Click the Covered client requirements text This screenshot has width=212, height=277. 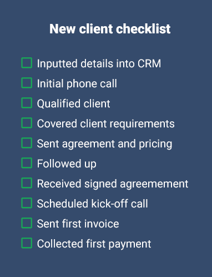(106, 123)
